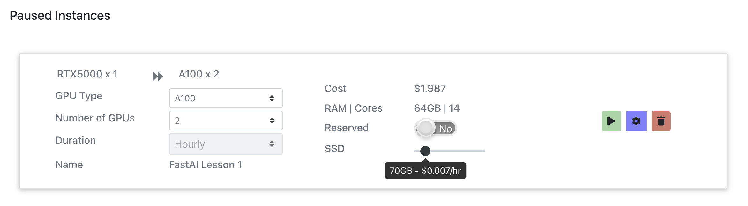The height and width of the screenshot is (206, 748).
Task: Click the Reserved label
Action: [x=347, y=128]
